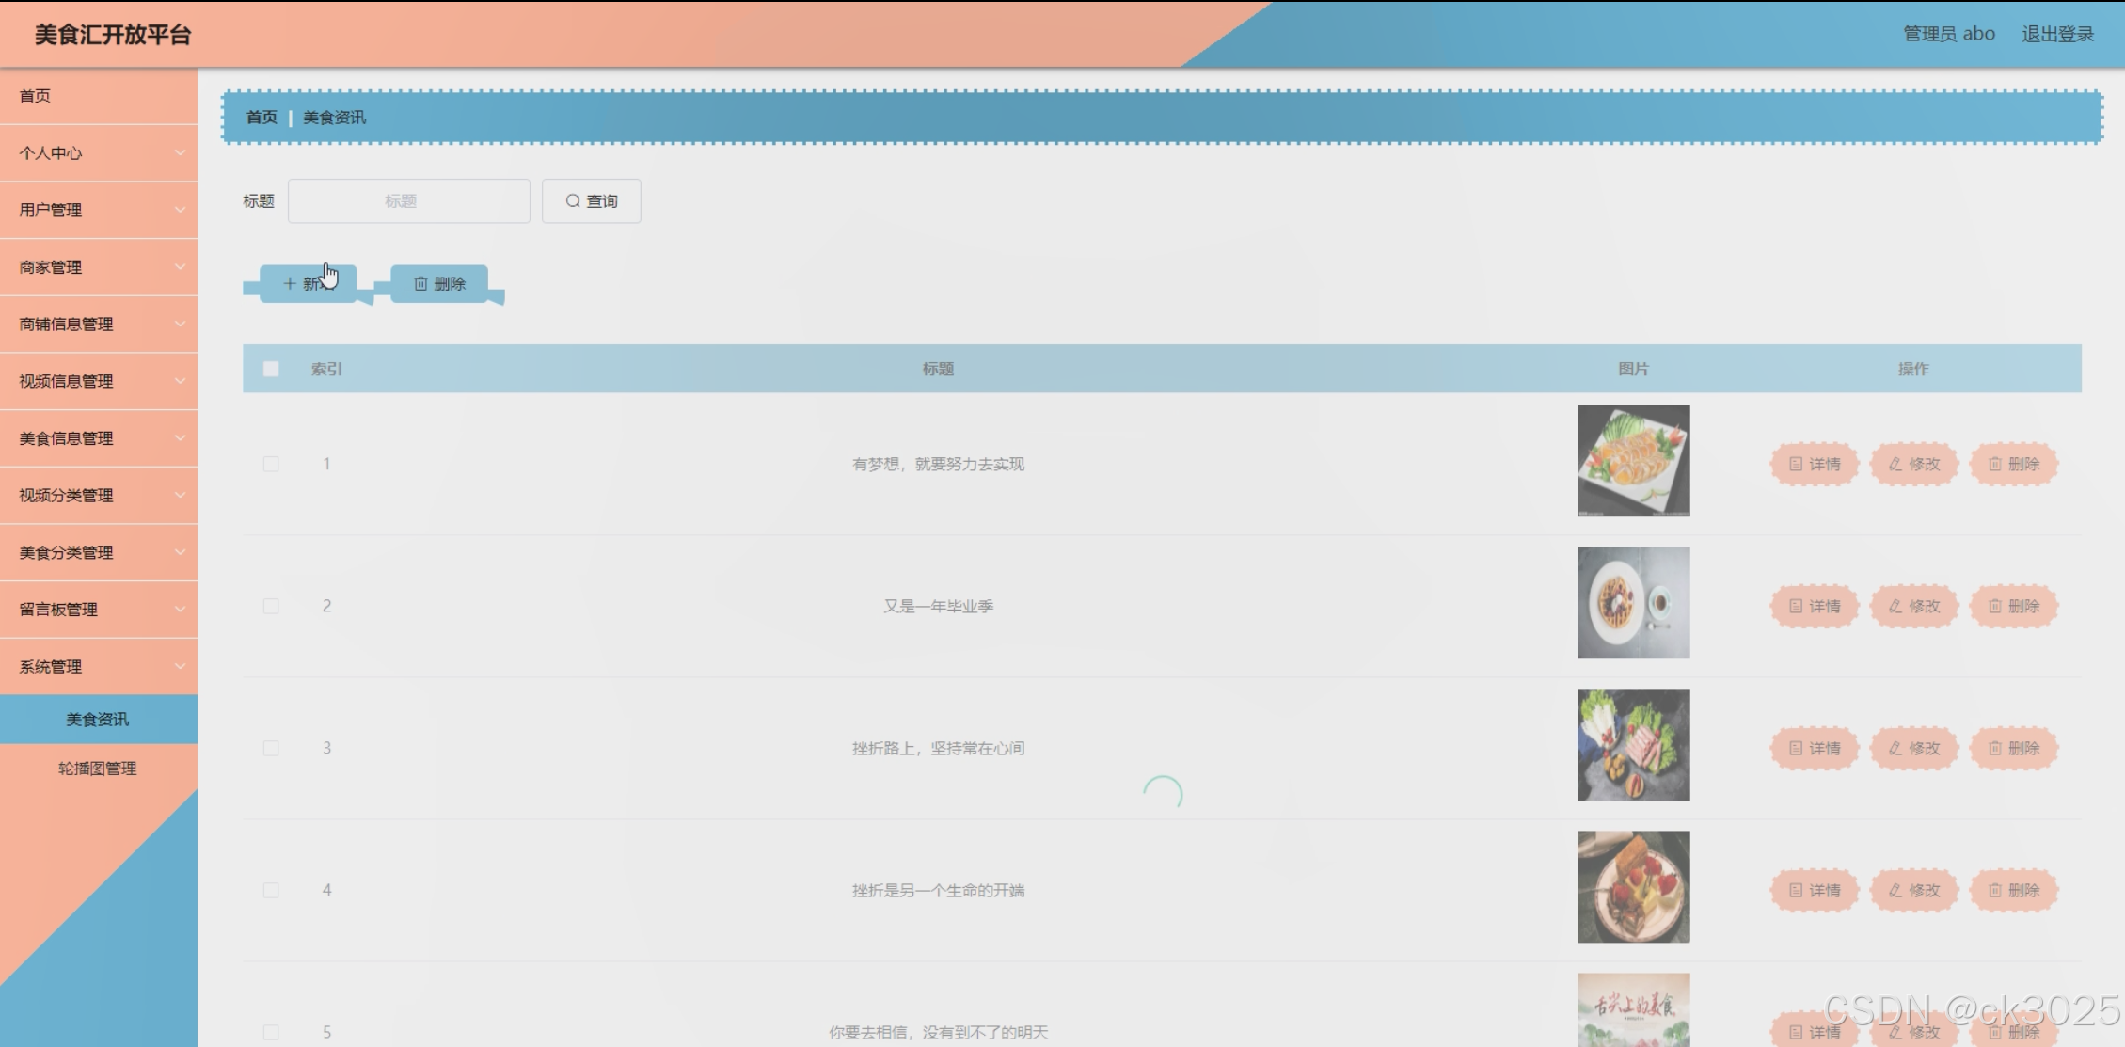2125x1047 pixels.
Task: Open 详情 for row 1
Action: [1814, 464]
